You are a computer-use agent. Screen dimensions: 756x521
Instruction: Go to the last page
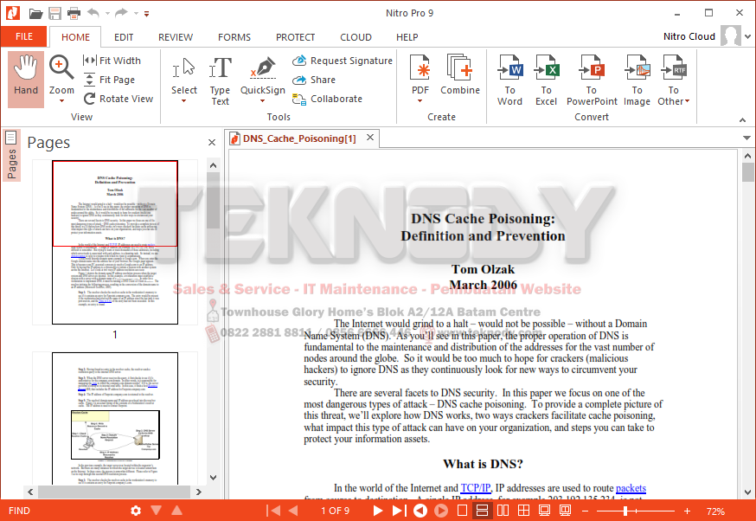click(x=400, y=511)
